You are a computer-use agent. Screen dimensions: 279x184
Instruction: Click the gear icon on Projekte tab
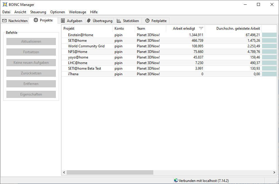click(36, 20)
